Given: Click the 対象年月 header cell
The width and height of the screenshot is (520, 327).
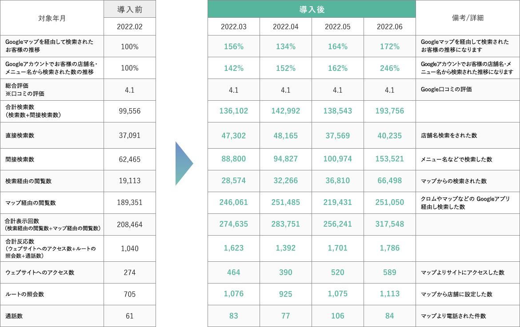Looking at the screenshot, I should click(x=52, y=18).
